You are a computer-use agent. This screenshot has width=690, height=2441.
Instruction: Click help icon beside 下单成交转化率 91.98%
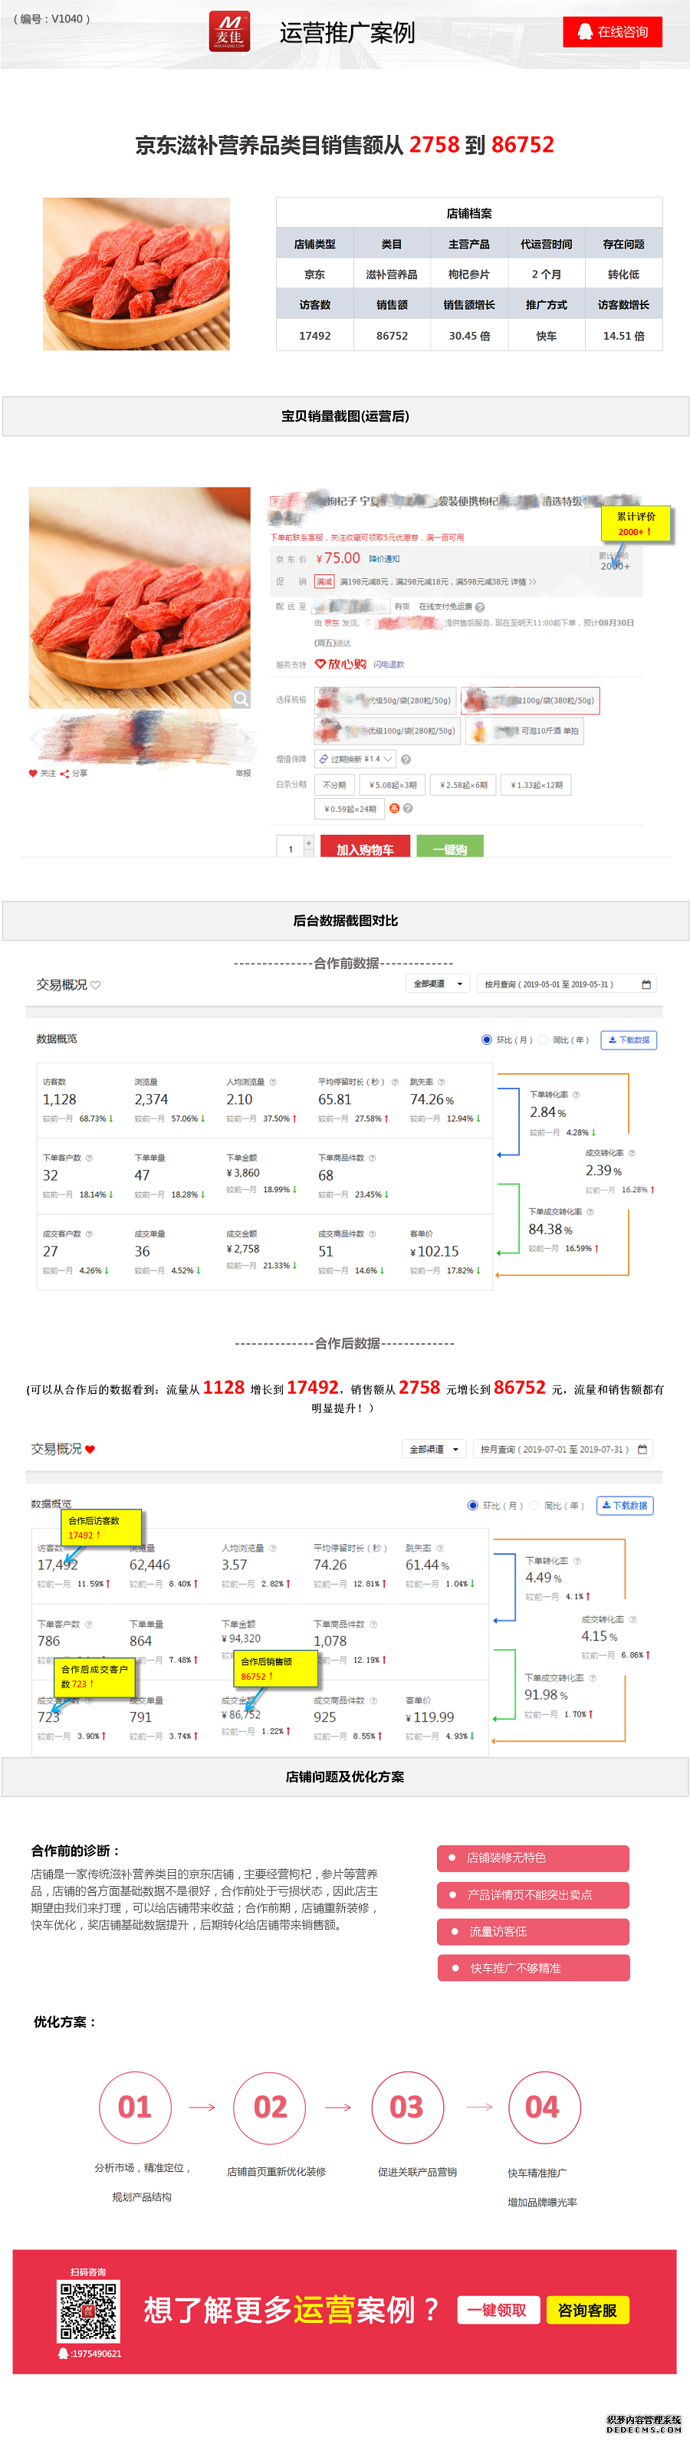click(593, 1677)
